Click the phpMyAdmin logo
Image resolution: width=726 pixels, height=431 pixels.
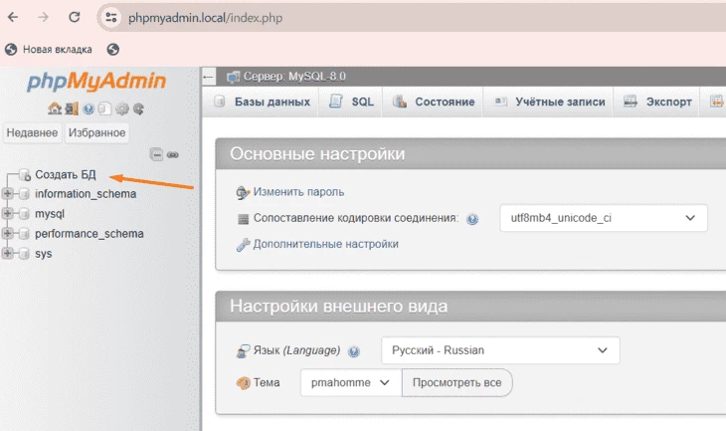click(96, 81)
